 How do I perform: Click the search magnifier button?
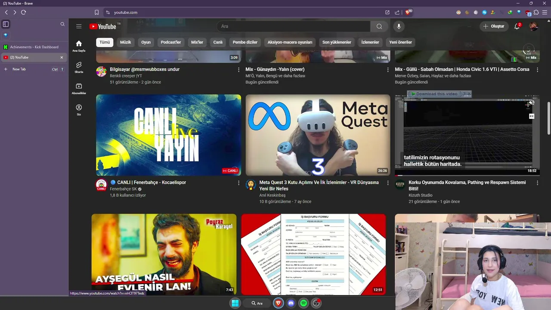pyautogui.click(x=379, y=26)
